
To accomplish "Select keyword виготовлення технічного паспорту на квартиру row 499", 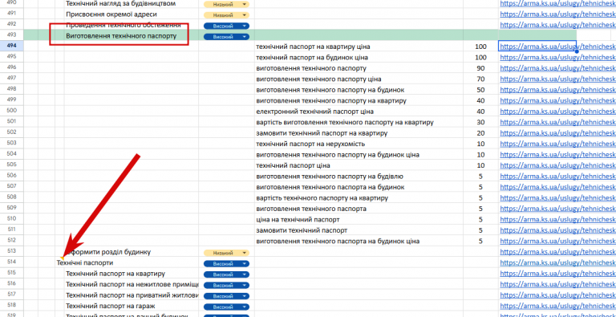I will pos(331,100).
